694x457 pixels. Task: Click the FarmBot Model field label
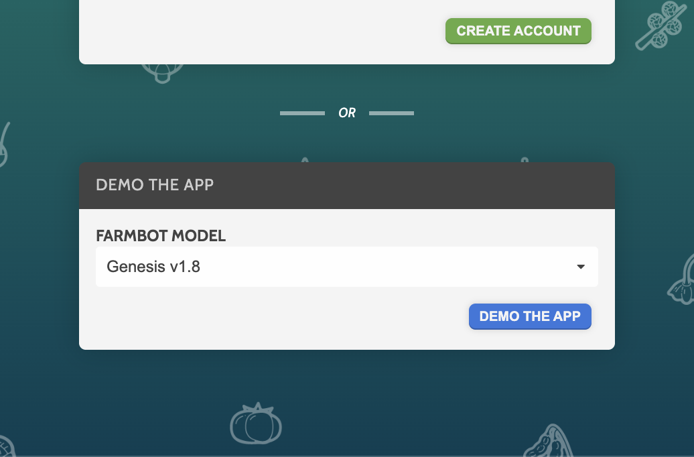161,236
